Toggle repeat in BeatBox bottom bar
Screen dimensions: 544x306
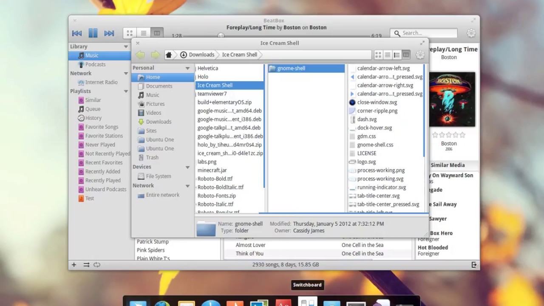(x=97, y=265)
